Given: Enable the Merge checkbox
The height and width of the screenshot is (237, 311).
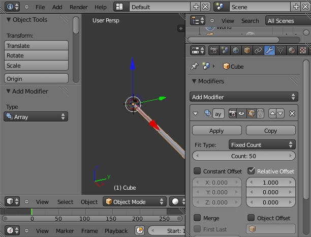Looking at the screenshot, I should coord(197,218).
